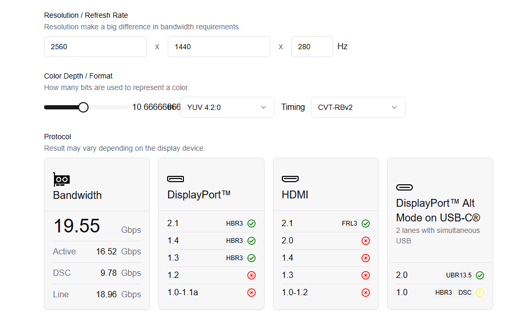This screenshot has height=324, width=525.
Task: Click the HDMI connector icon
Action: [x=290, y=179]
